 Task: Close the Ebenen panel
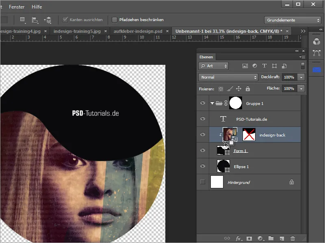click(303, 51)
